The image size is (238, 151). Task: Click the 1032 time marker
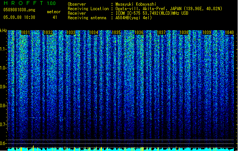point(48,32)
